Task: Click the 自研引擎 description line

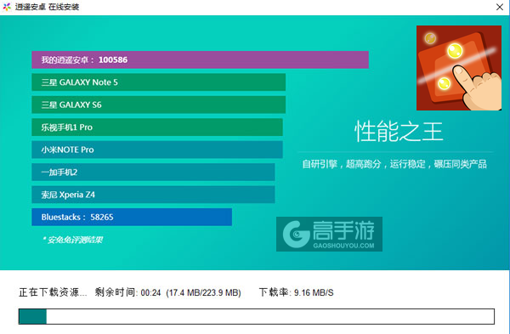Action: click(394, 164)
